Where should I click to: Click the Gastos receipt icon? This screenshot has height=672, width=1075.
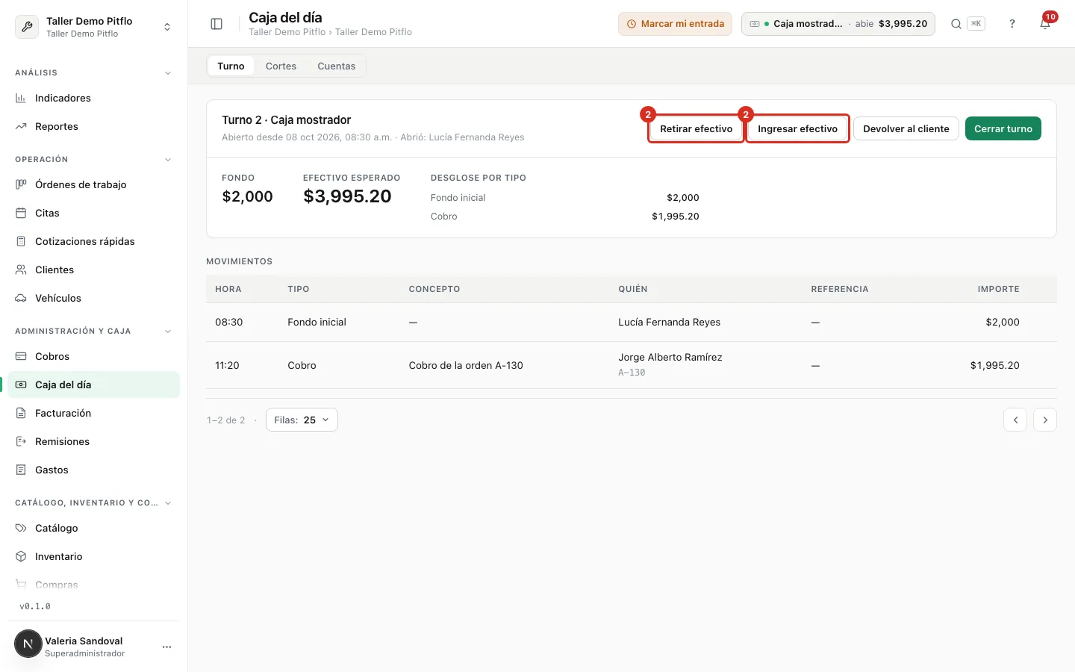pyautogui.click(x=21, y=470)
